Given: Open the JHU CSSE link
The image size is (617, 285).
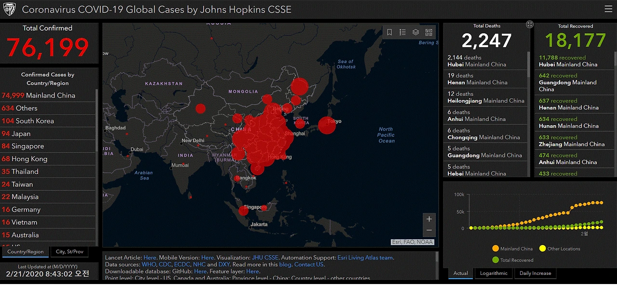Looking at the screenshot, I should coord(265,258).
